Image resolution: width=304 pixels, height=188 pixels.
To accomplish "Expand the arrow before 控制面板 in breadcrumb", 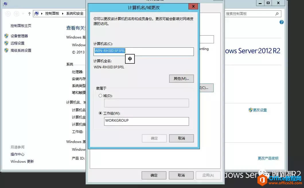I will coord(42,13).
